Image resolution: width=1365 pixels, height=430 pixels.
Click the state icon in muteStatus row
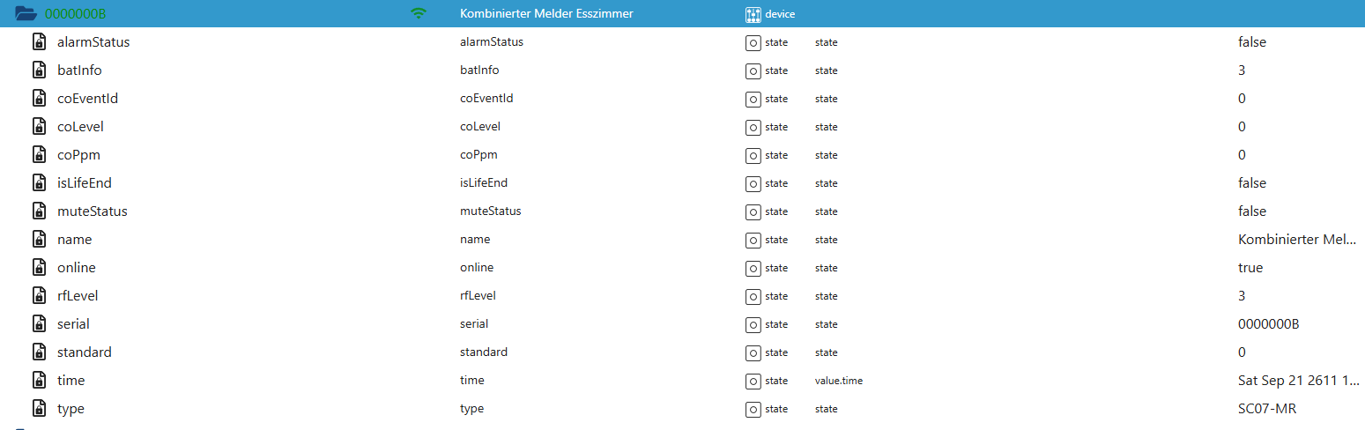[x=753, y=211]
